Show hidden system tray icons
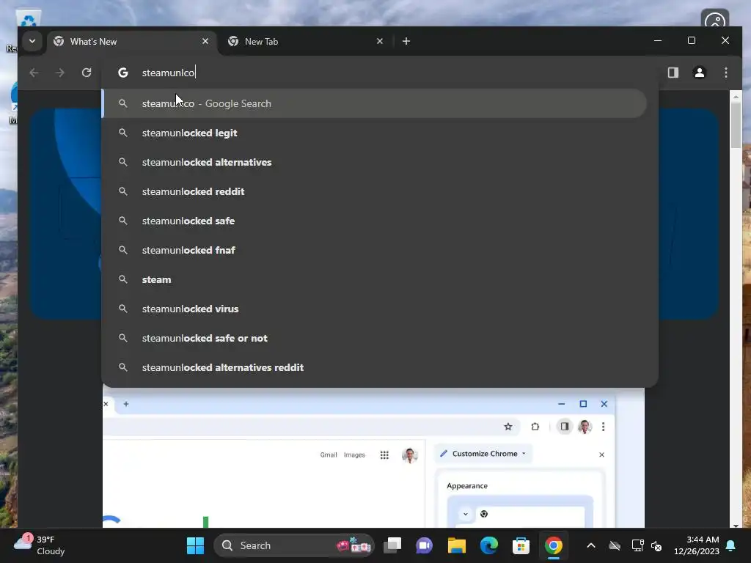 (x=591, y=545)
